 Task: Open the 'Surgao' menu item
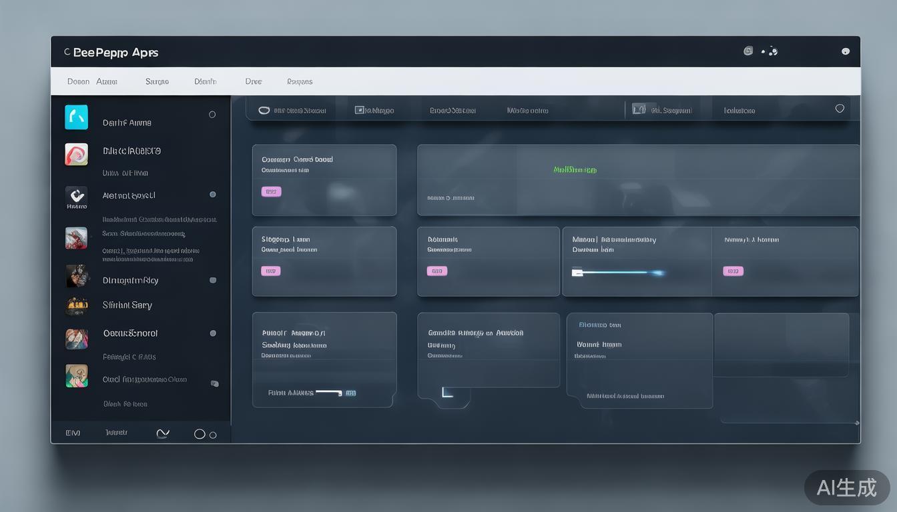click(x=157, y=81)
